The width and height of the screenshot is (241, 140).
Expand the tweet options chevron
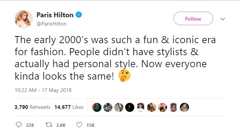pos(223,19)
